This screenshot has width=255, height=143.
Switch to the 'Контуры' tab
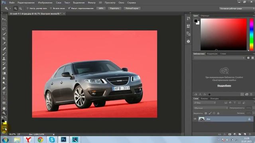tap(214, 99)
